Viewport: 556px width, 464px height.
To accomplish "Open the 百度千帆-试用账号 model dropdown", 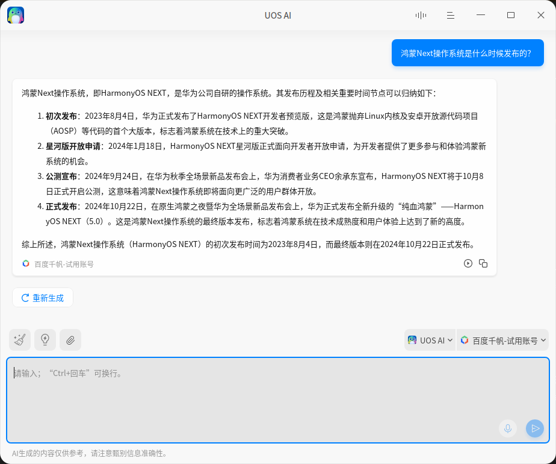I will (x=502, y=340).
